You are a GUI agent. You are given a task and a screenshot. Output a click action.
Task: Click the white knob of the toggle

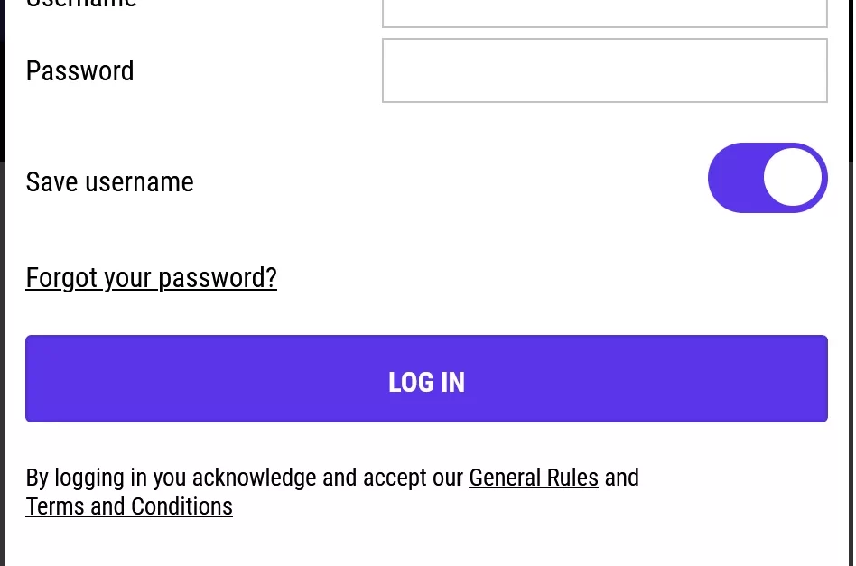793,178
